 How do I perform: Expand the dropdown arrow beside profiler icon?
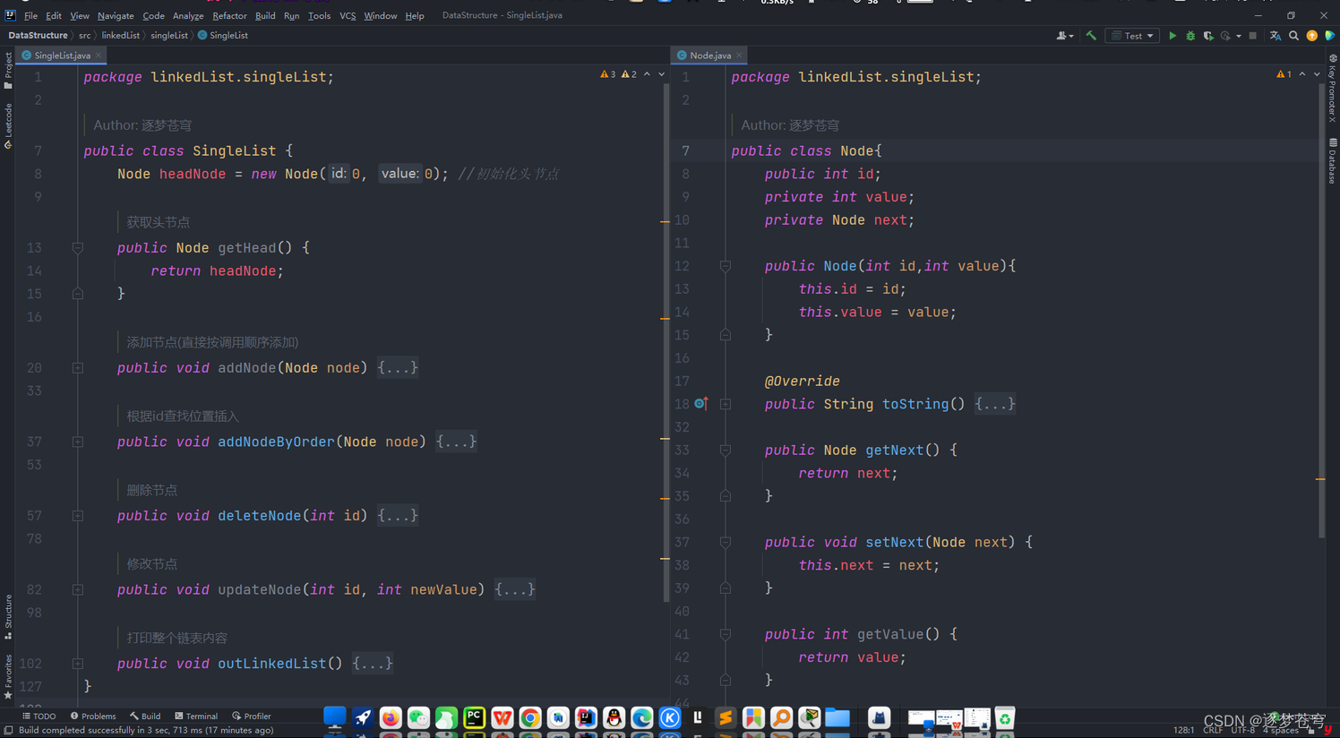point(1239,36)
